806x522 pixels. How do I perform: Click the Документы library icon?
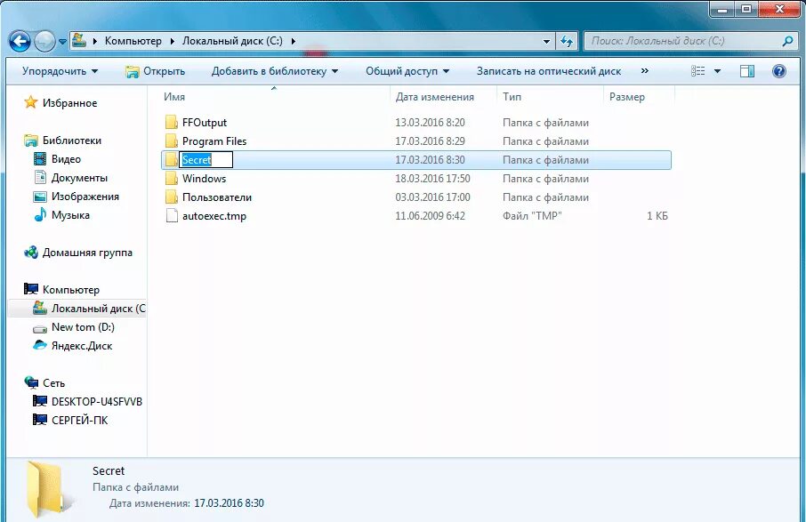click(x=40, y=177)
